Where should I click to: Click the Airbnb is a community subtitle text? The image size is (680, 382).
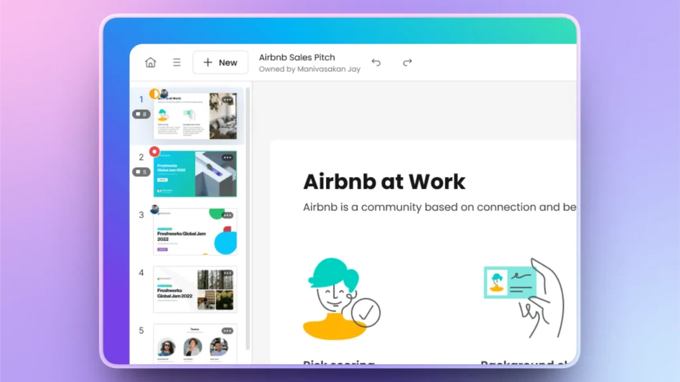tap(440, 207)
